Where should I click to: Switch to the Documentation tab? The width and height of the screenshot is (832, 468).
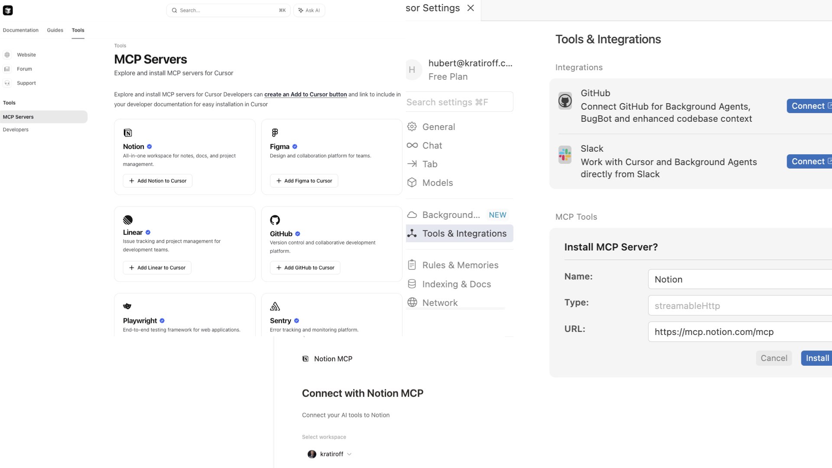click(x=20, y=30)
